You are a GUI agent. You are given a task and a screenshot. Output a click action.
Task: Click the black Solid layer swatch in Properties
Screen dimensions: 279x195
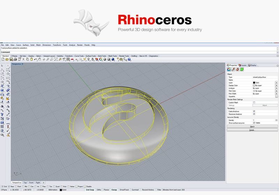tap(254, 83)
